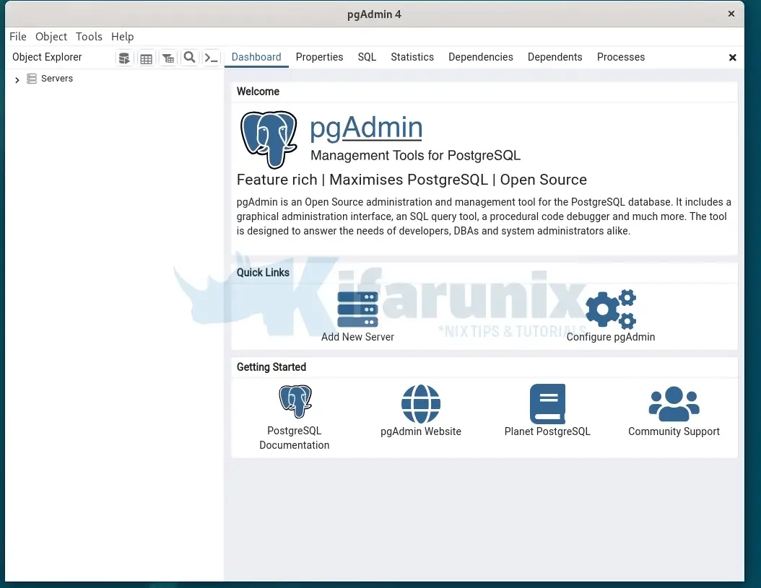Open PostgreSQL Documentation
Screen dimensions: 761x588
[x=295, y=402]
